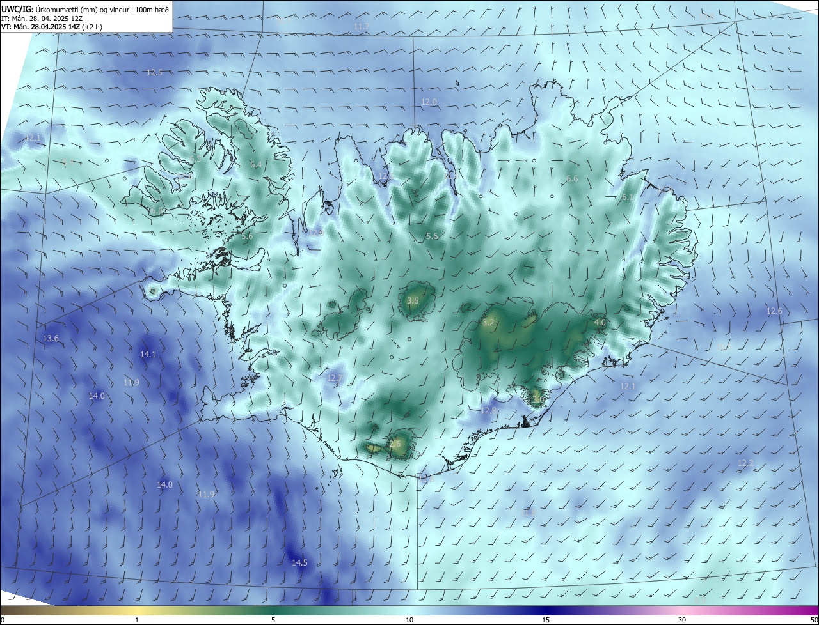Click the 12.2 value label over the sea

[x=745, y=463]
